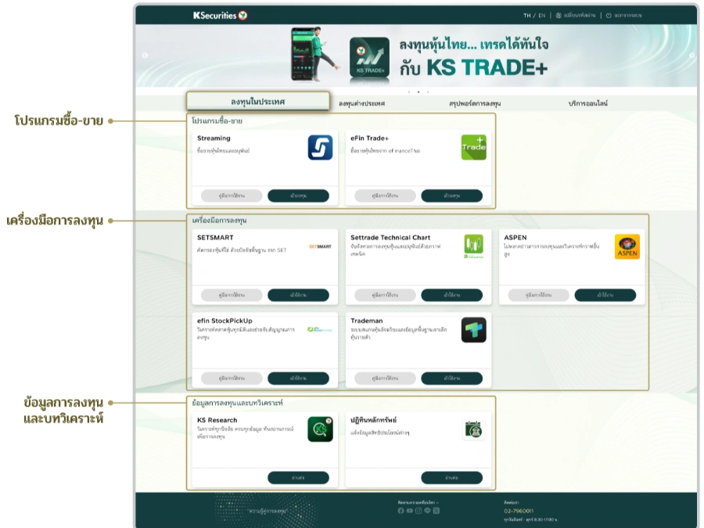Viewport: 704px width, 528px height.
Task: Select the ลงทุนในประเทศ tab
Action: tap(257, 102)
